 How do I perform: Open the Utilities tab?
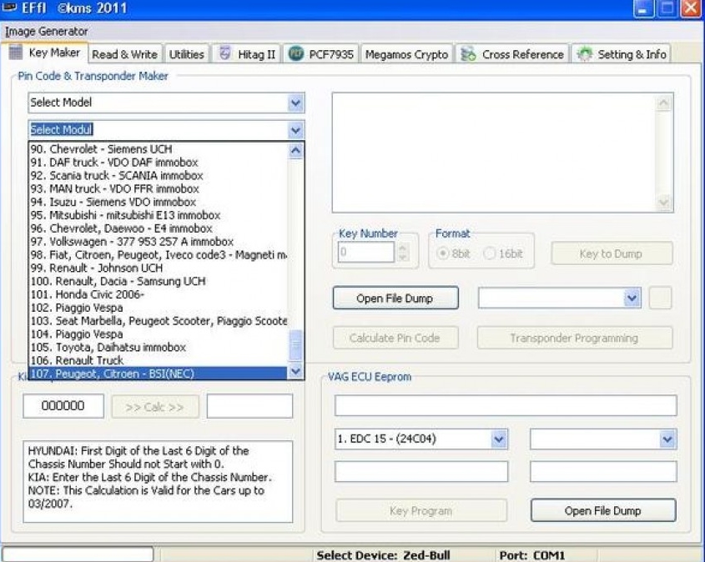coord(187,54)
